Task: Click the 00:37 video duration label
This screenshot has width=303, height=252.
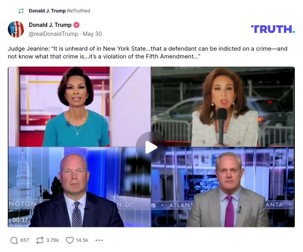Action: (20, 220)
